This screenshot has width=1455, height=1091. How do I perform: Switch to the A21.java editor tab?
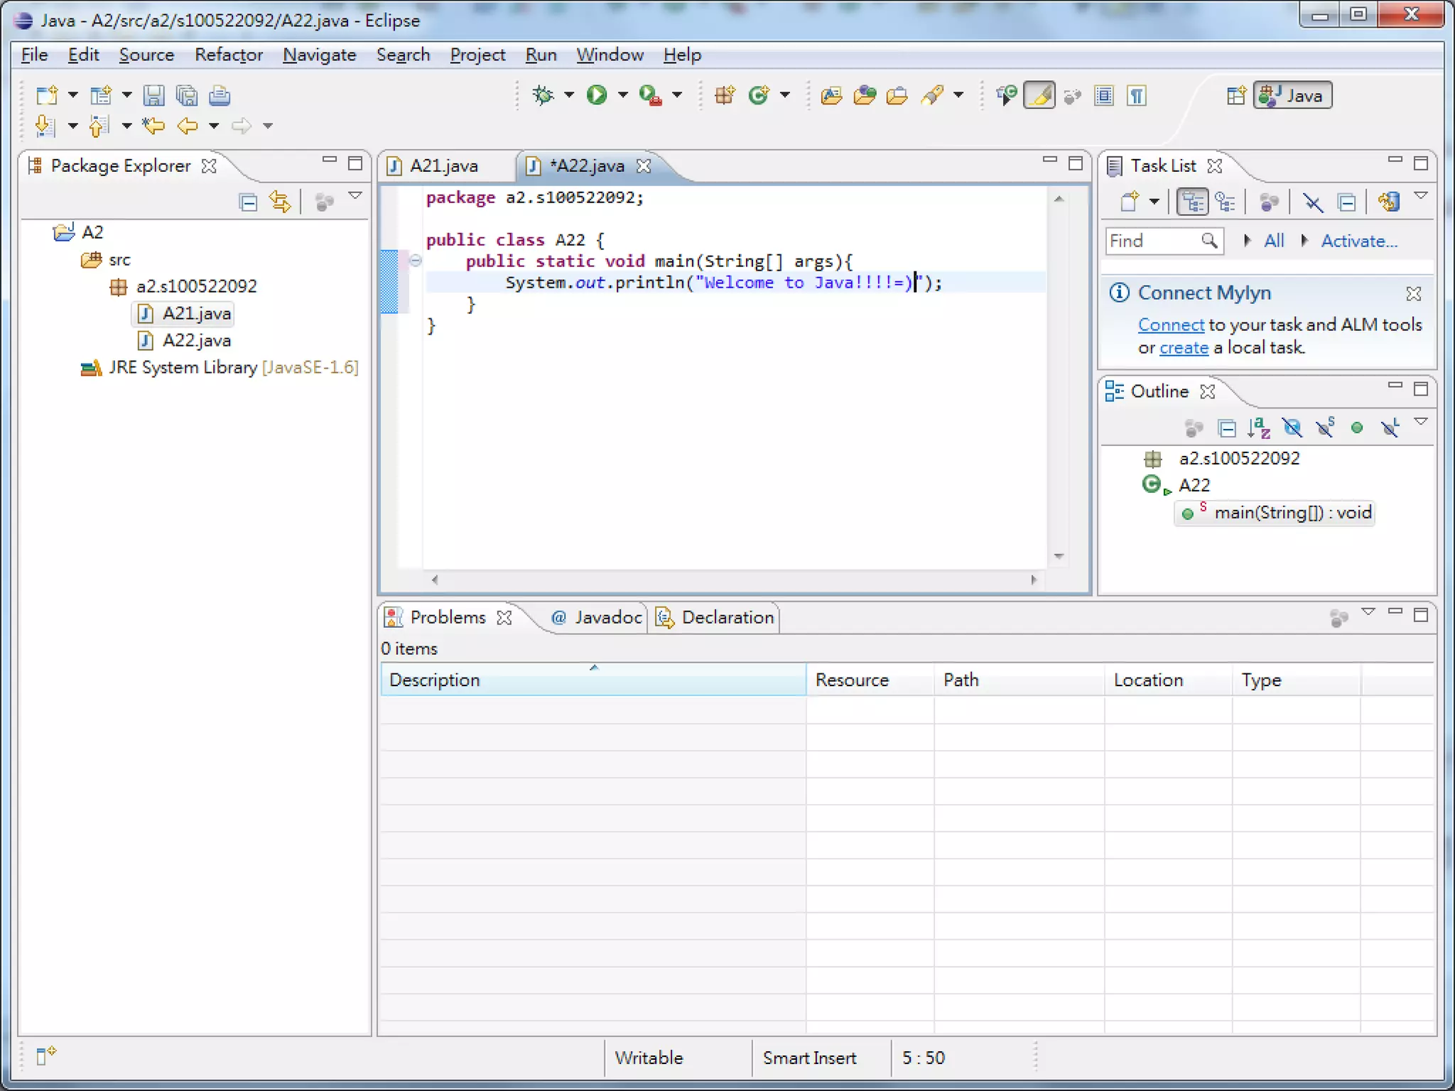tap(443, 166)
